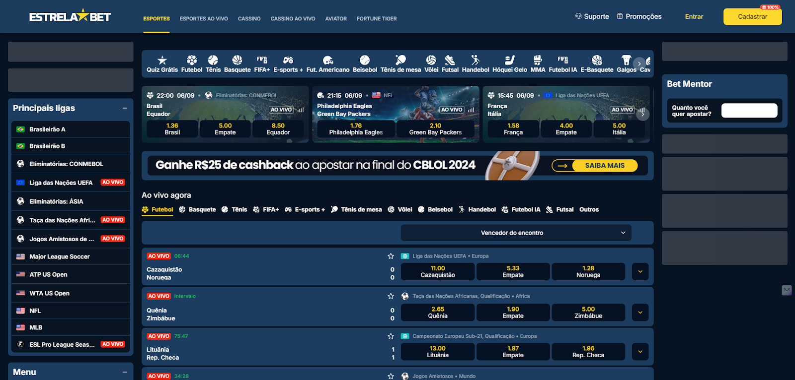The height and width of the screenshot is (380, 795).
Task: Click the Suporte headset icon
Action: coord(578,16)
